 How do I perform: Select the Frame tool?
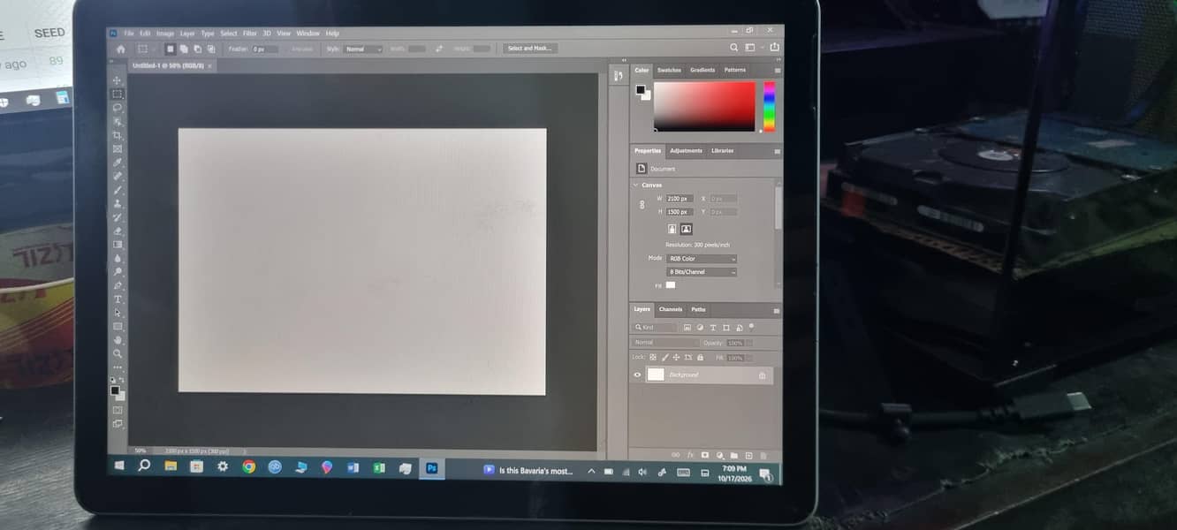click(x=117, y=148)
